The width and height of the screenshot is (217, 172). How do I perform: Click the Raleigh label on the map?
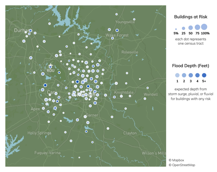(x=86, y=95)
